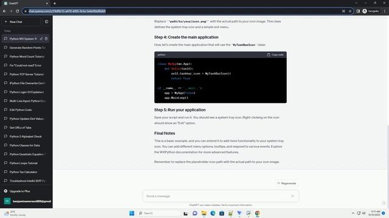Open the Chat app in the taskbar

click(x=194, y=213)
